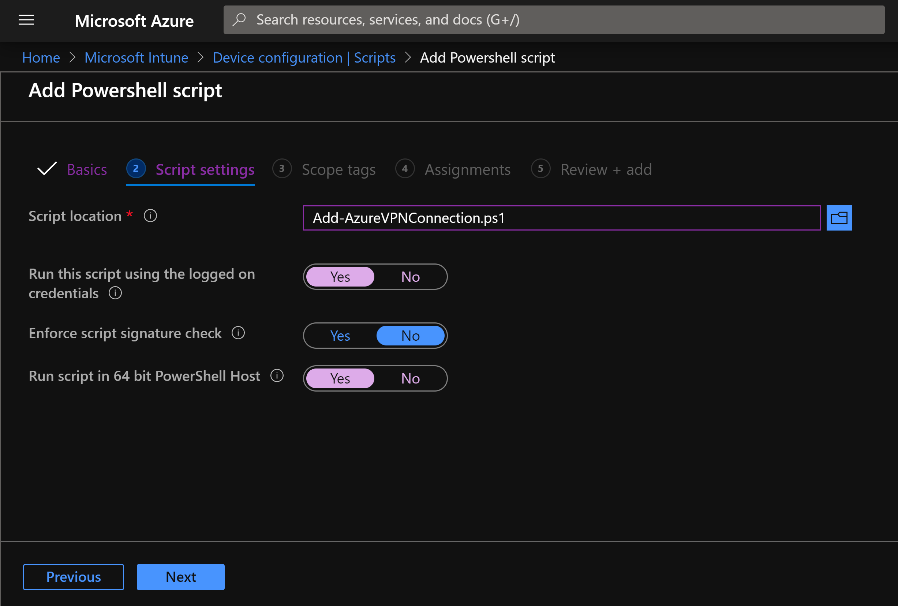Set logged on credentials to No
Viewport: 898px width, 606px height.
(410, 277)
